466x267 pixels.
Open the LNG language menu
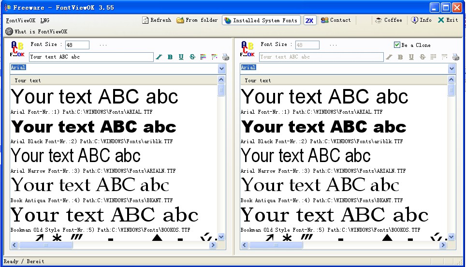click(x=44, y=20)
